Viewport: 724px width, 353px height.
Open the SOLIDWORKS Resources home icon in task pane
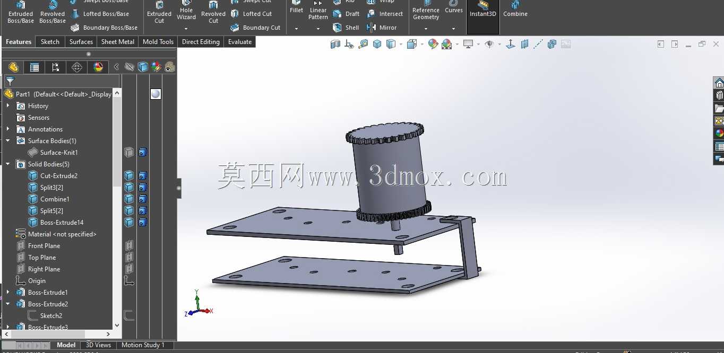[x=719, y=83]
